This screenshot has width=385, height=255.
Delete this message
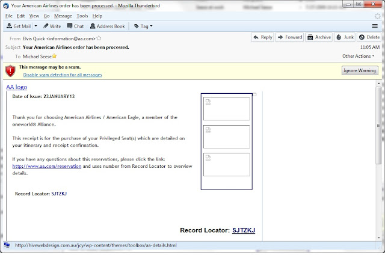(369, 37)
